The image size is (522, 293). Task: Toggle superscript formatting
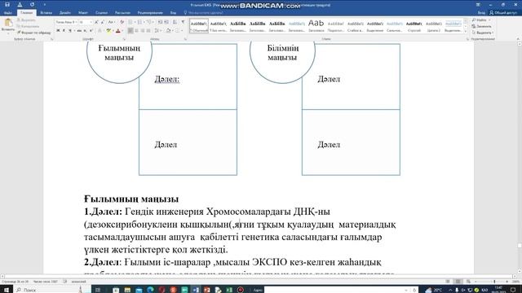pyautogui.click(x=91, y=31)
